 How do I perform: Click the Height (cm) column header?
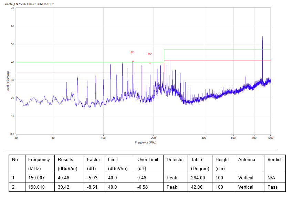coord(223,164)
